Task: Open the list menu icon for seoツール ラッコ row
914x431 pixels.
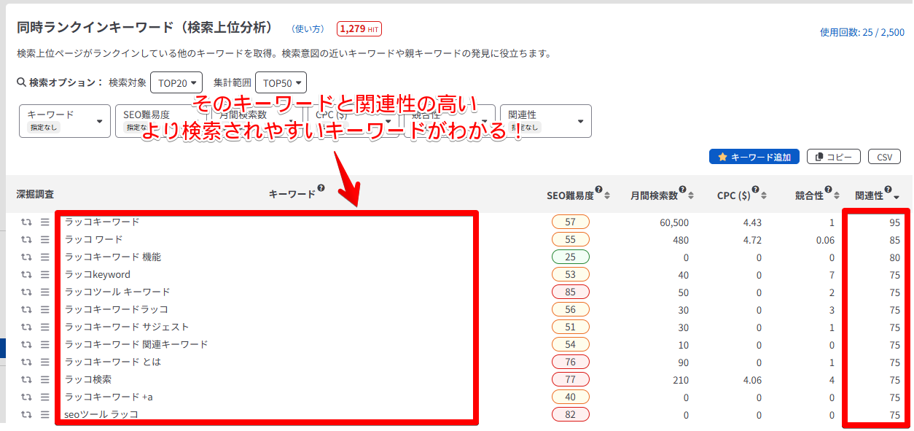Action: coord(44,414)
